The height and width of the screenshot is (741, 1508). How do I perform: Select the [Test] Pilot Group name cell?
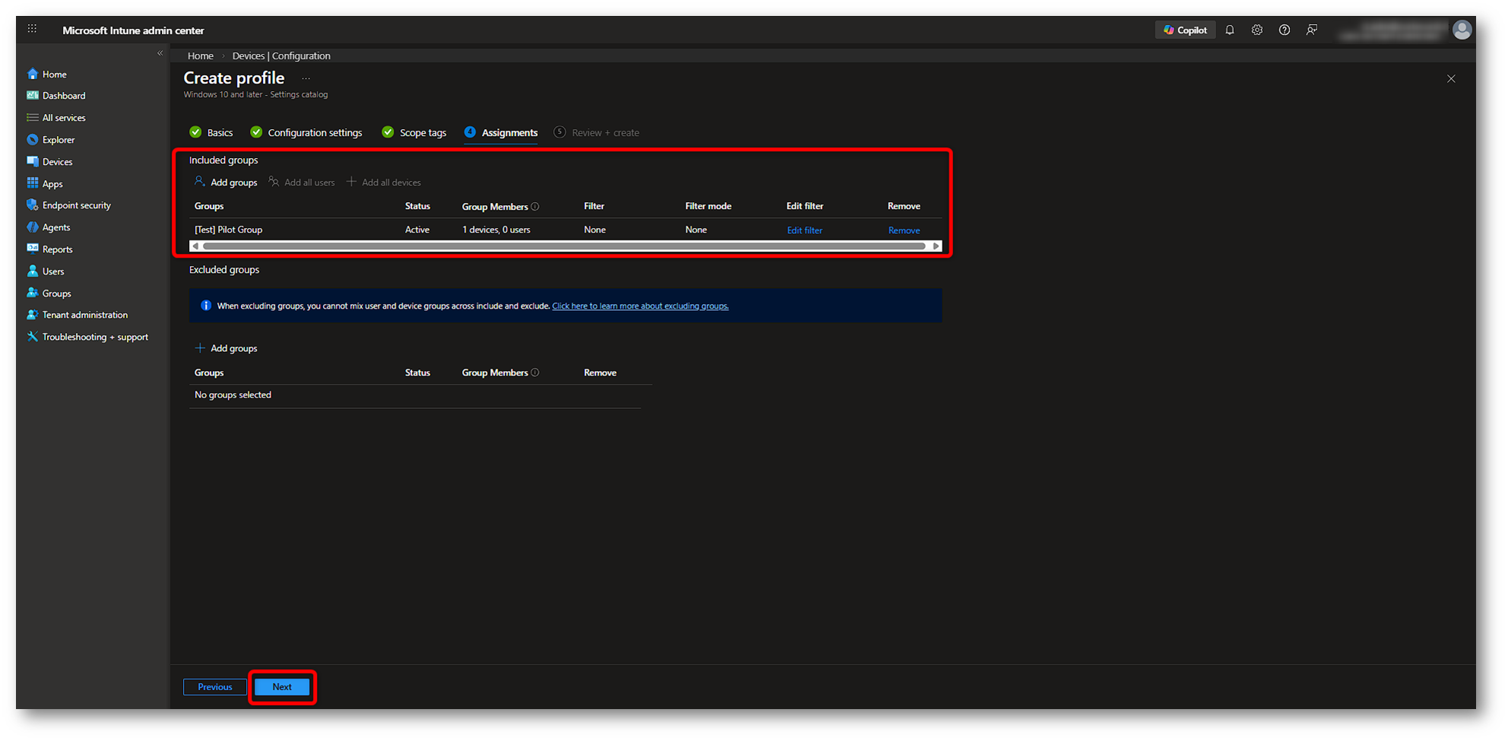point(228,230)
